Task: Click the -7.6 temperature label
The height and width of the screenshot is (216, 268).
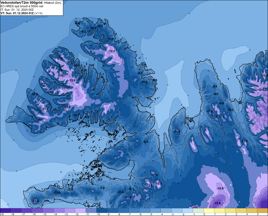Action: pyautogui.click(x=70, y=190)
